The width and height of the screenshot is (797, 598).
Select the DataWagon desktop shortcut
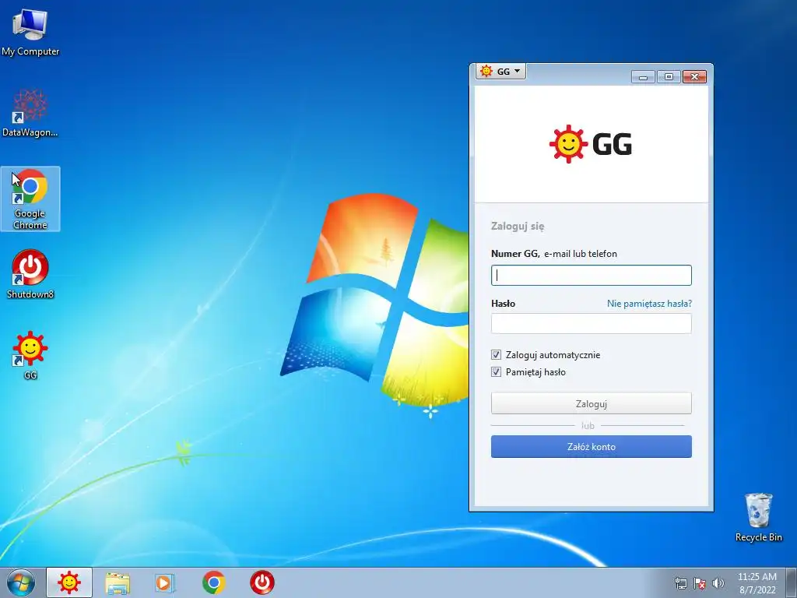coord(30,114)
